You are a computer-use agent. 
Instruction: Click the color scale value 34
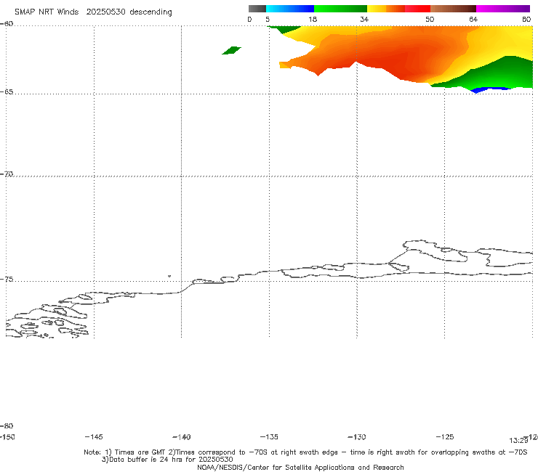click(x=364, y=20)
